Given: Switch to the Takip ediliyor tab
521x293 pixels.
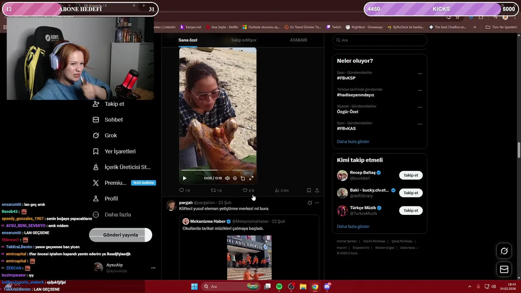Looking at the screenshot, I should click(244, 40).
